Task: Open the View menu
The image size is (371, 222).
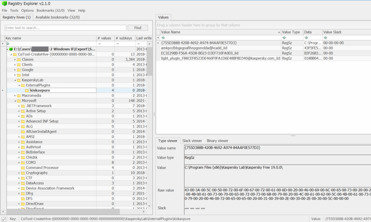Action: pyautogui.click(x=71, y=10)
